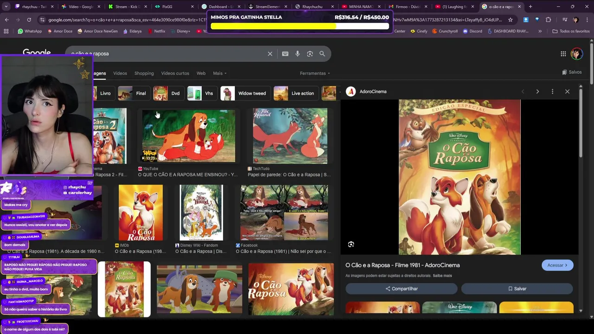Switch to the Shopping search tab

pyautogui.click(x=144, y=73)
